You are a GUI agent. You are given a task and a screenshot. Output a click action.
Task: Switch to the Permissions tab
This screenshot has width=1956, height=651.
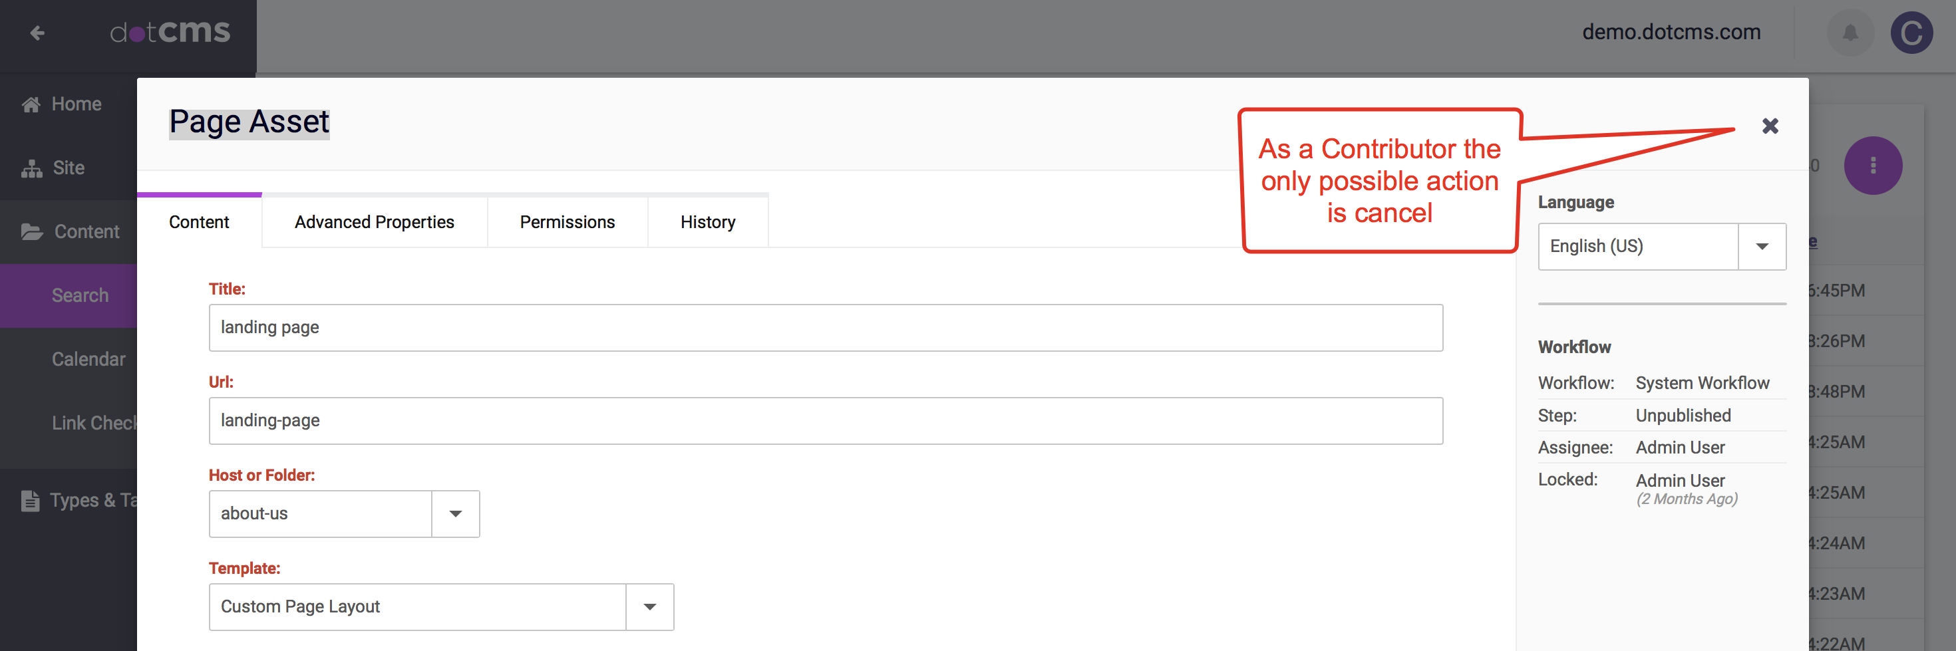[568, 221]
